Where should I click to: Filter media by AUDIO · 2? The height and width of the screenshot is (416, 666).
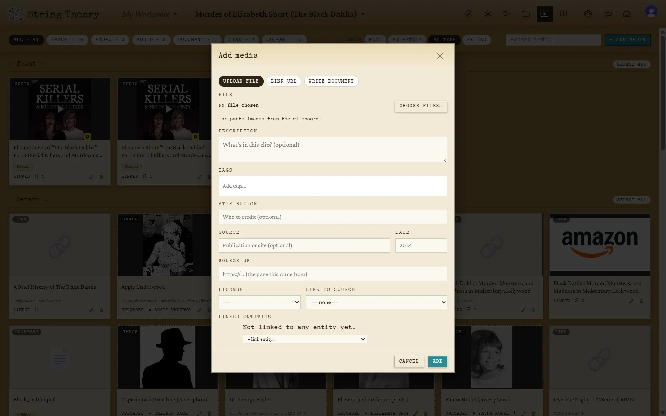pyautogui.click(x=151, y=40)
